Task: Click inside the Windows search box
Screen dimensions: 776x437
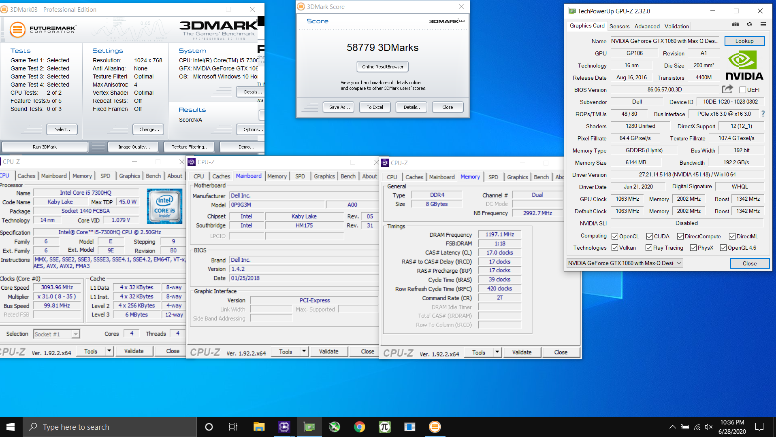Action: (109, 427)
